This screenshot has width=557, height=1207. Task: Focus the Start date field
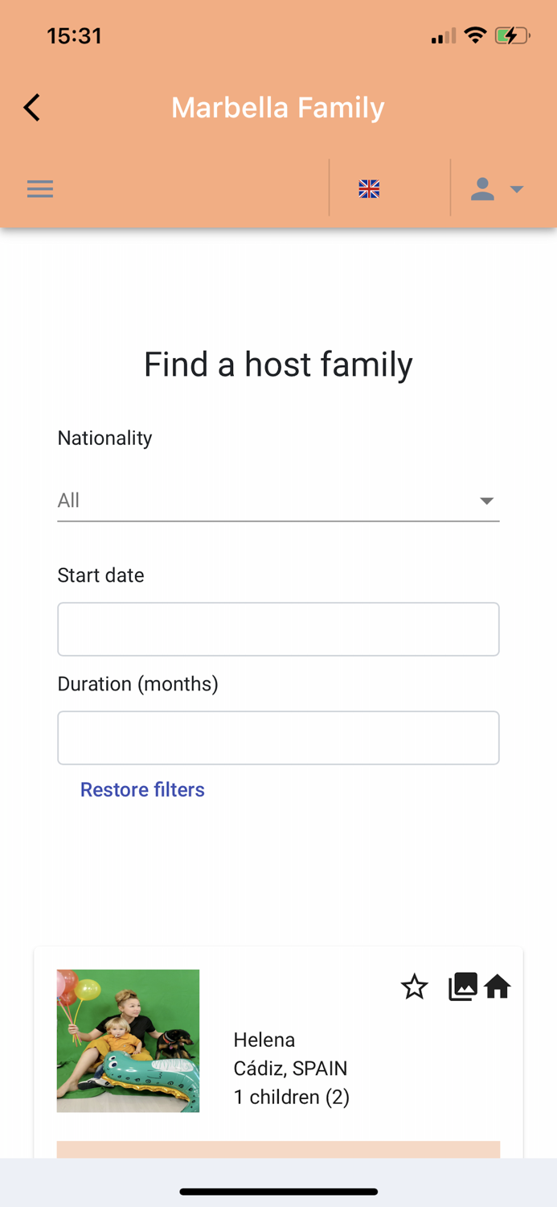click(278, 629)
